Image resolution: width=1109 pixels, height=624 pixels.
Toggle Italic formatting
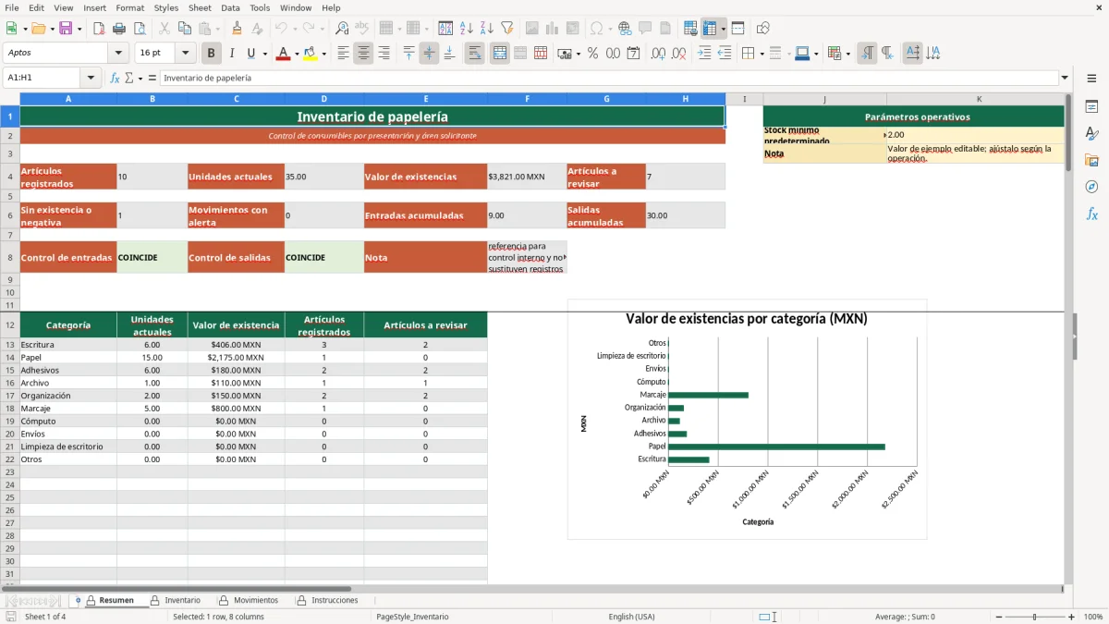(231, 54)
